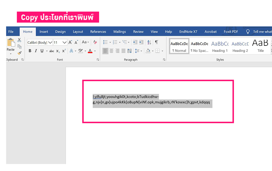The height and width of the screenshot is (171, 272).
Task: Toggle Italic formatting
Action: (36, 51)
